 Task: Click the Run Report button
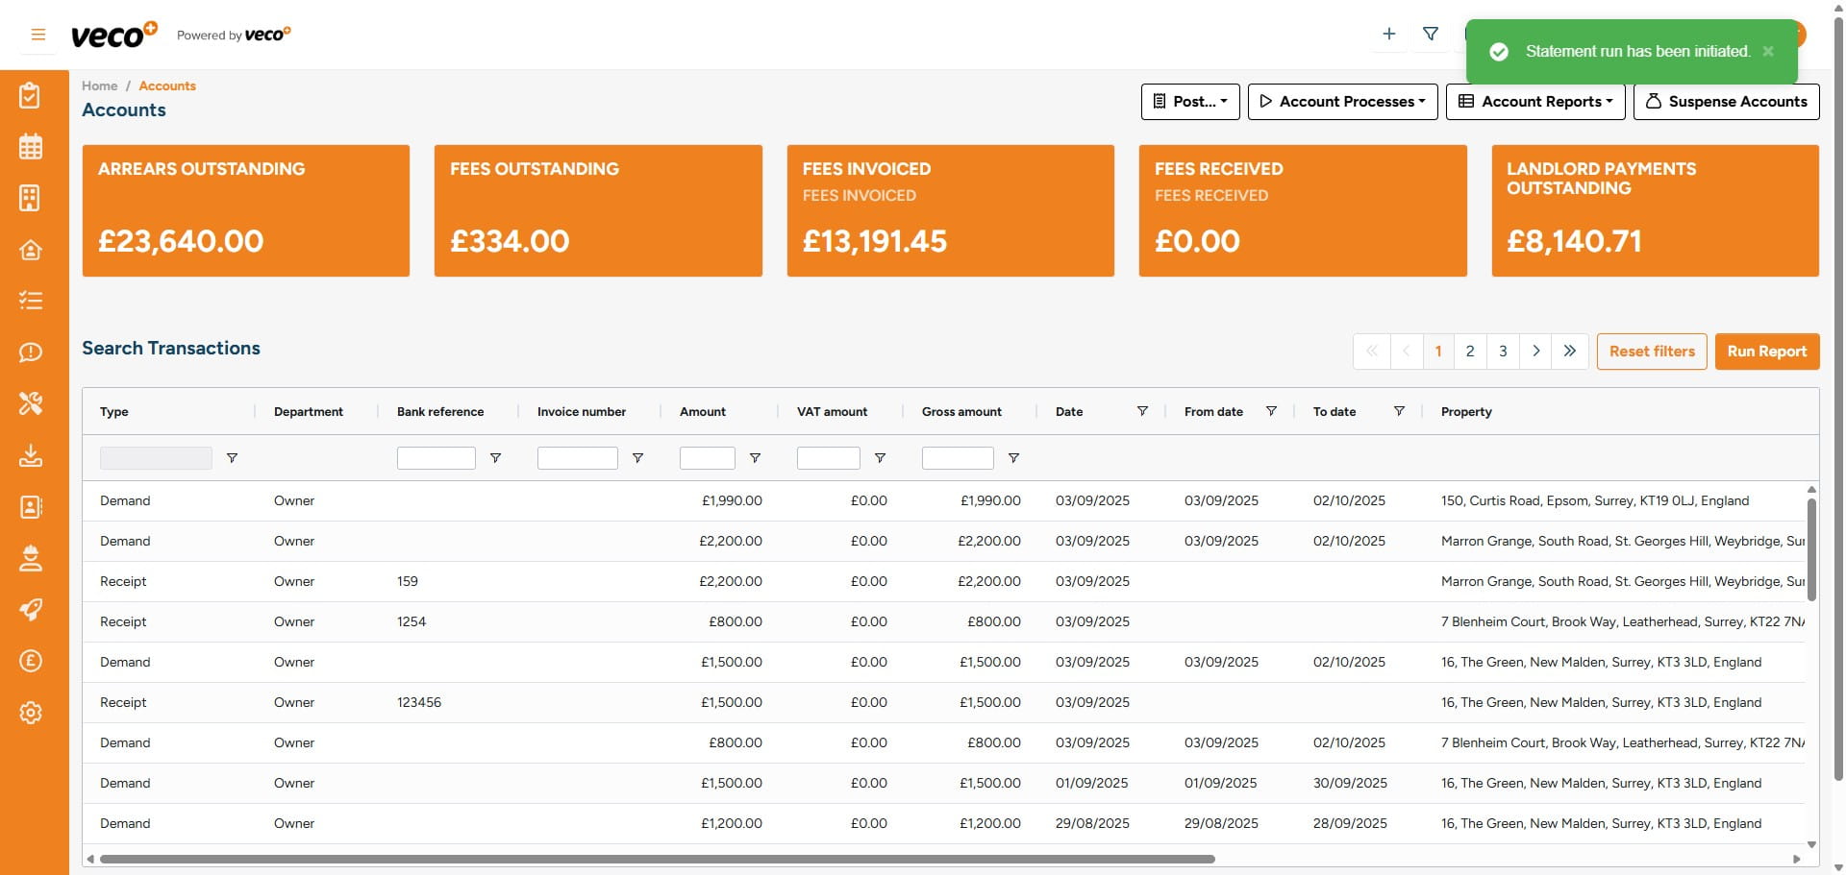[x=1766, y=352]
